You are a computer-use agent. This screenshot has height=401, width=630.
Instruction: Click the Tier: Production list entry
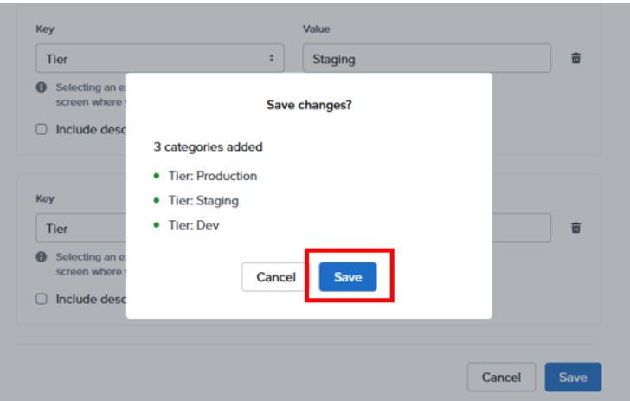pyautogui.click(x=212, y=176)
